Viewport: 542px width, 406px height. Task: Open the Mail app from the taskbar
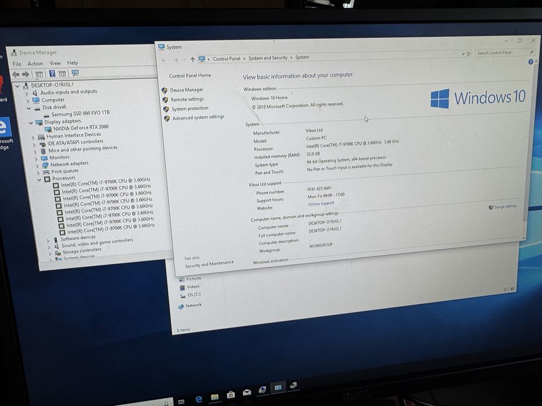pyautogui.click(x=246, y=392)
